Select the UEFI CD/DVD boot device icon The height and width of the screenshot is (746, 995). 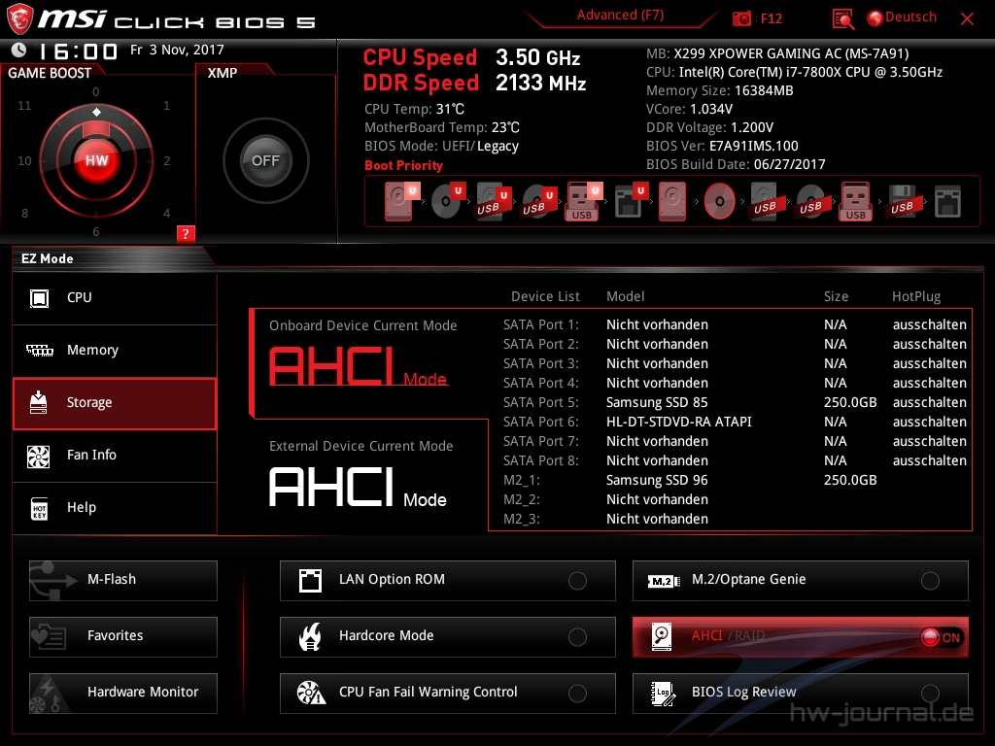[x=447, y=201]
